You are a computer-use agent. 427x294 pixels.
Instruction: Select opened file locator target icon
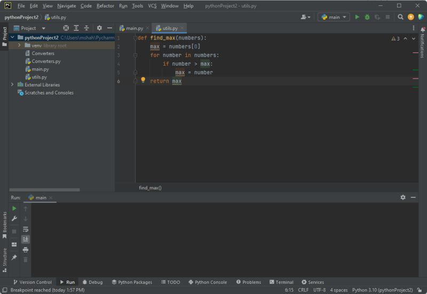pos(66,28)
